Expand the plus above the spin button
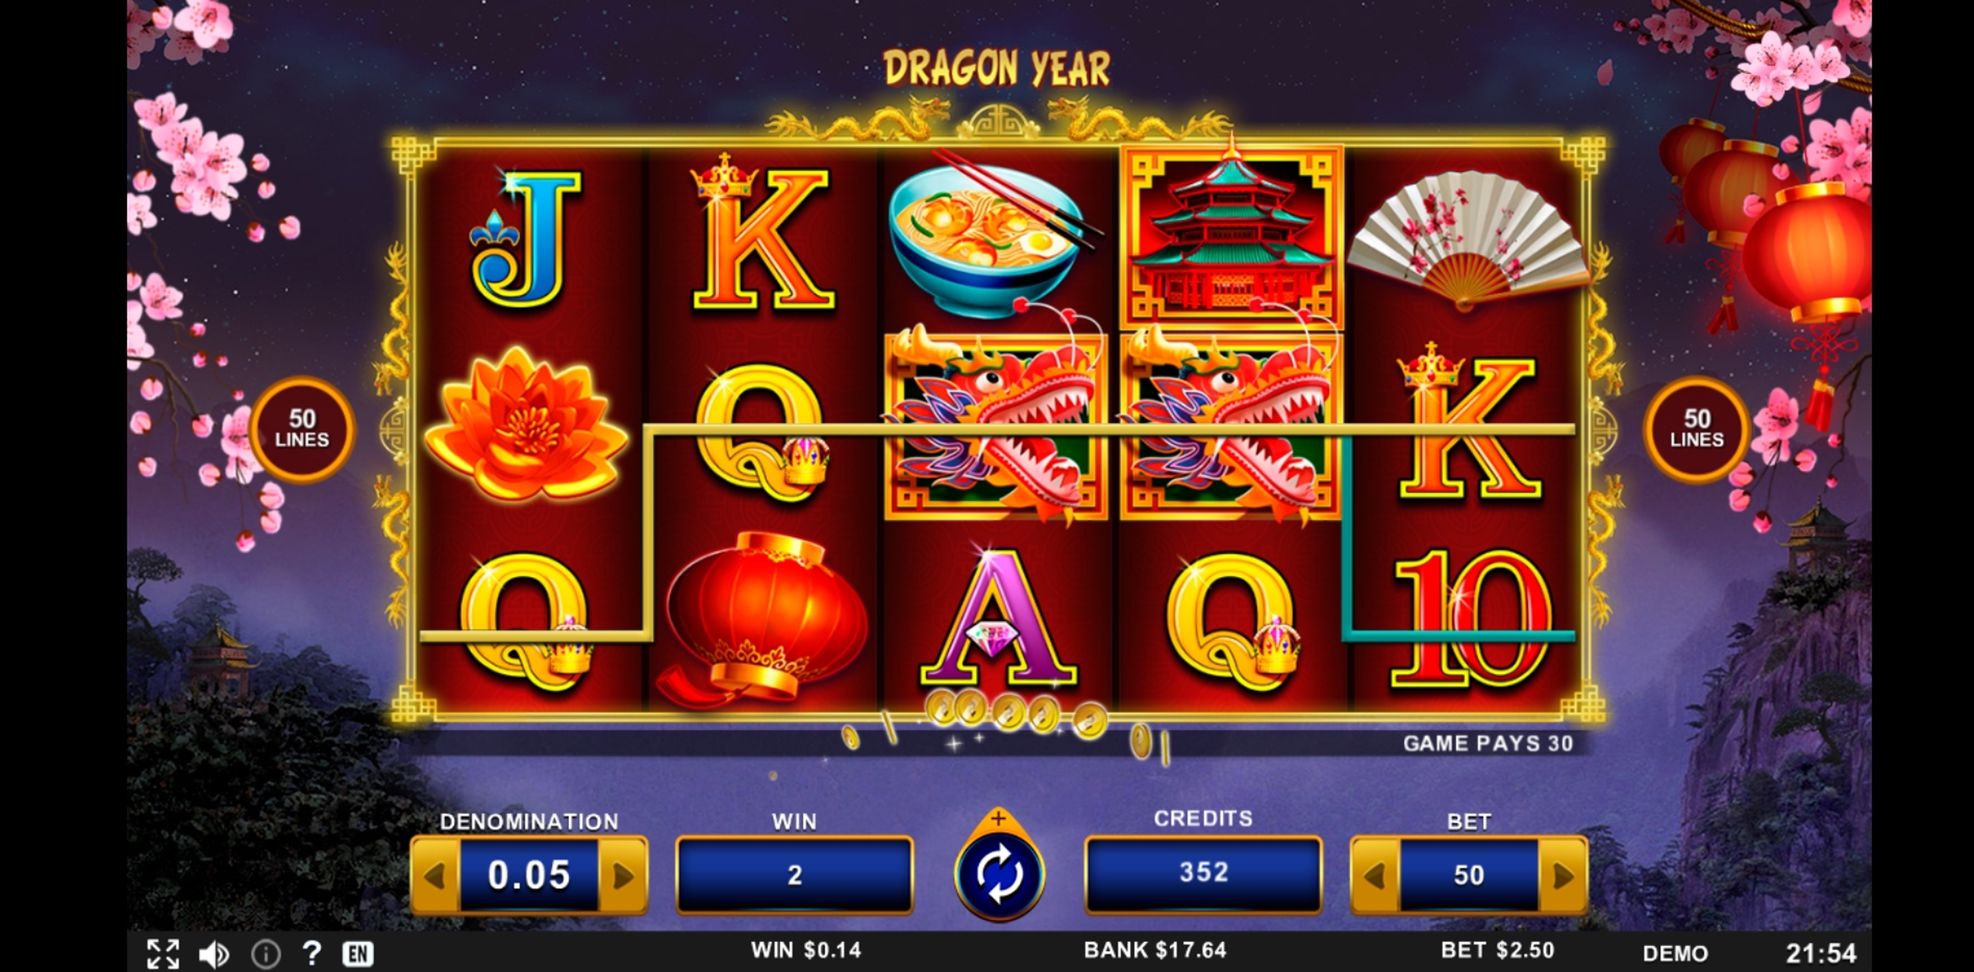The height and width of the screenshot is (972, 1974). pos(998,819)
